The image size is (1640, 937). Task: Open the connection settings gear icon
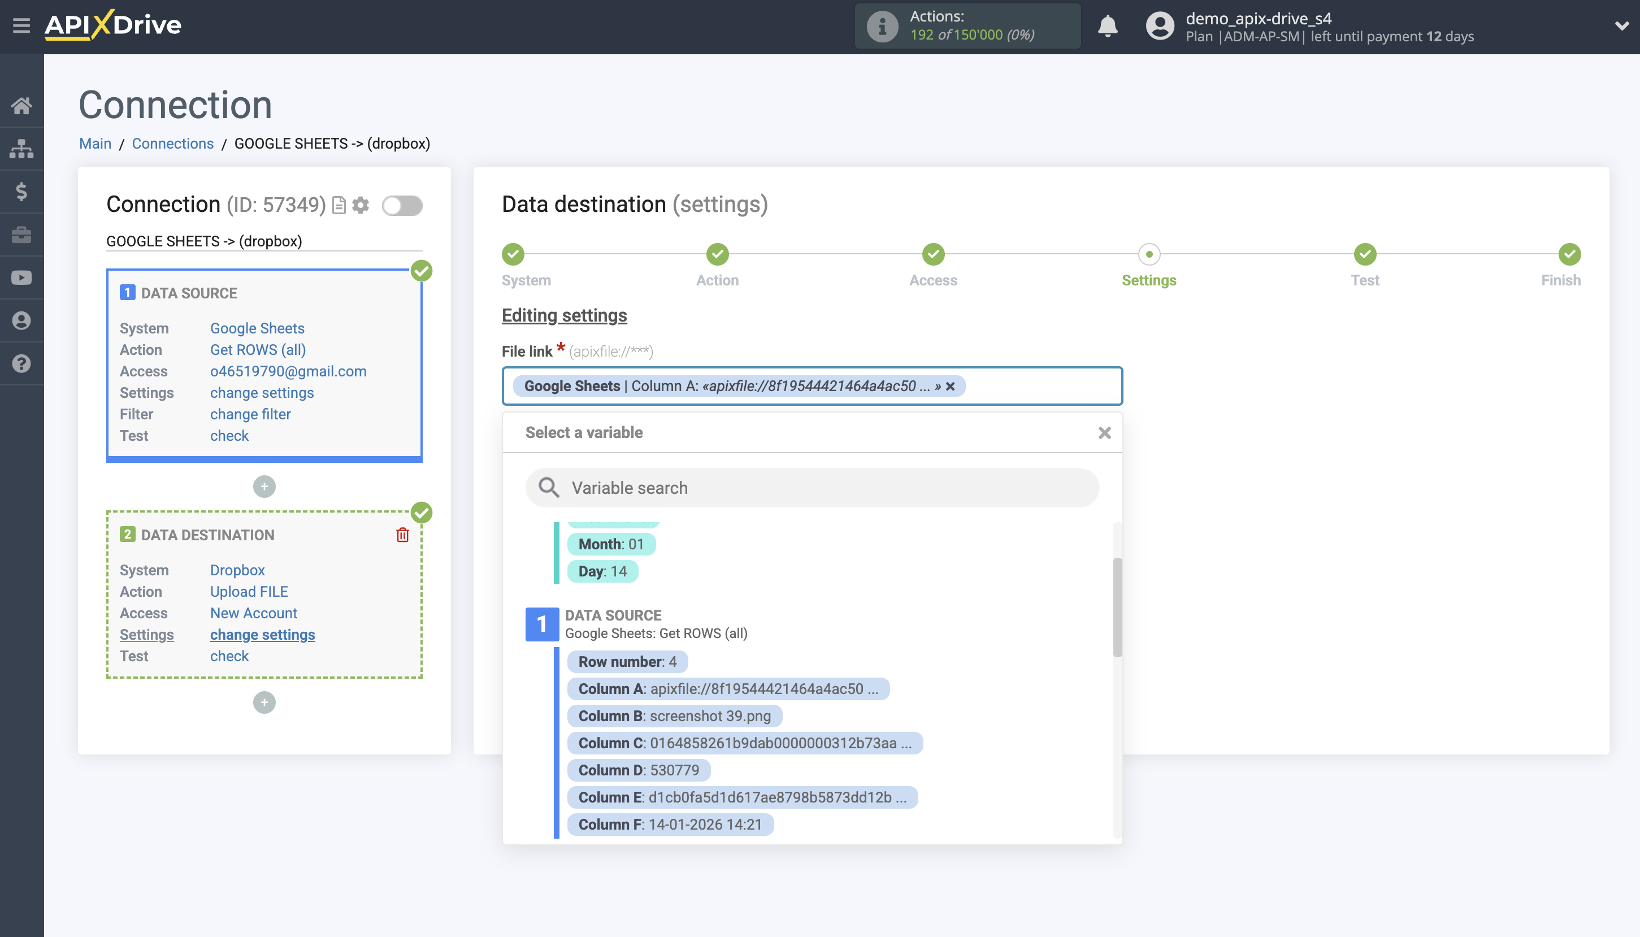361,205
